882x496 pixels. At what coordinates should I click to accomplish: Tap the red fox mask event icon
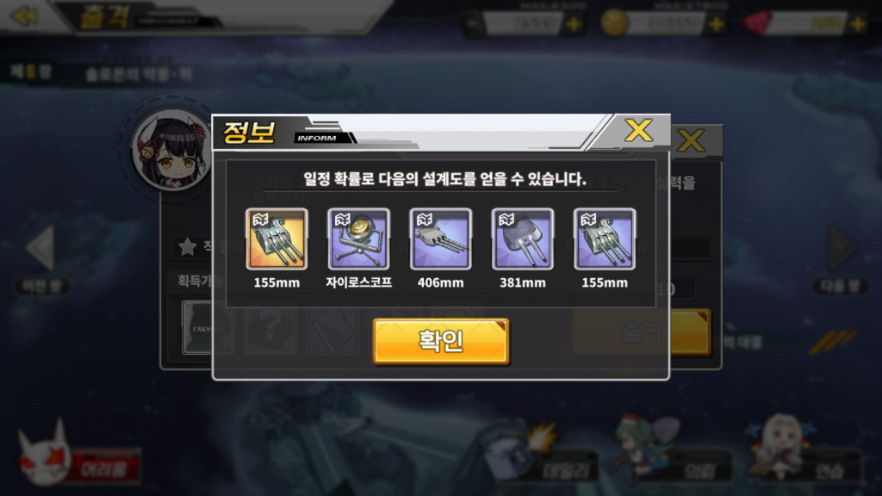[x=43, y=455]
